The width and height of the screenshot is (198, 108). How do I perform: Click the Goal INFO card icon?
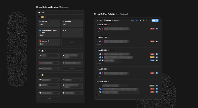click(x=40, y=22)
